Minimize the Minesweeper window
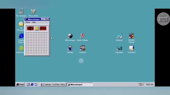Viewport: 170px width, 95px height. [x=42, y=19]
